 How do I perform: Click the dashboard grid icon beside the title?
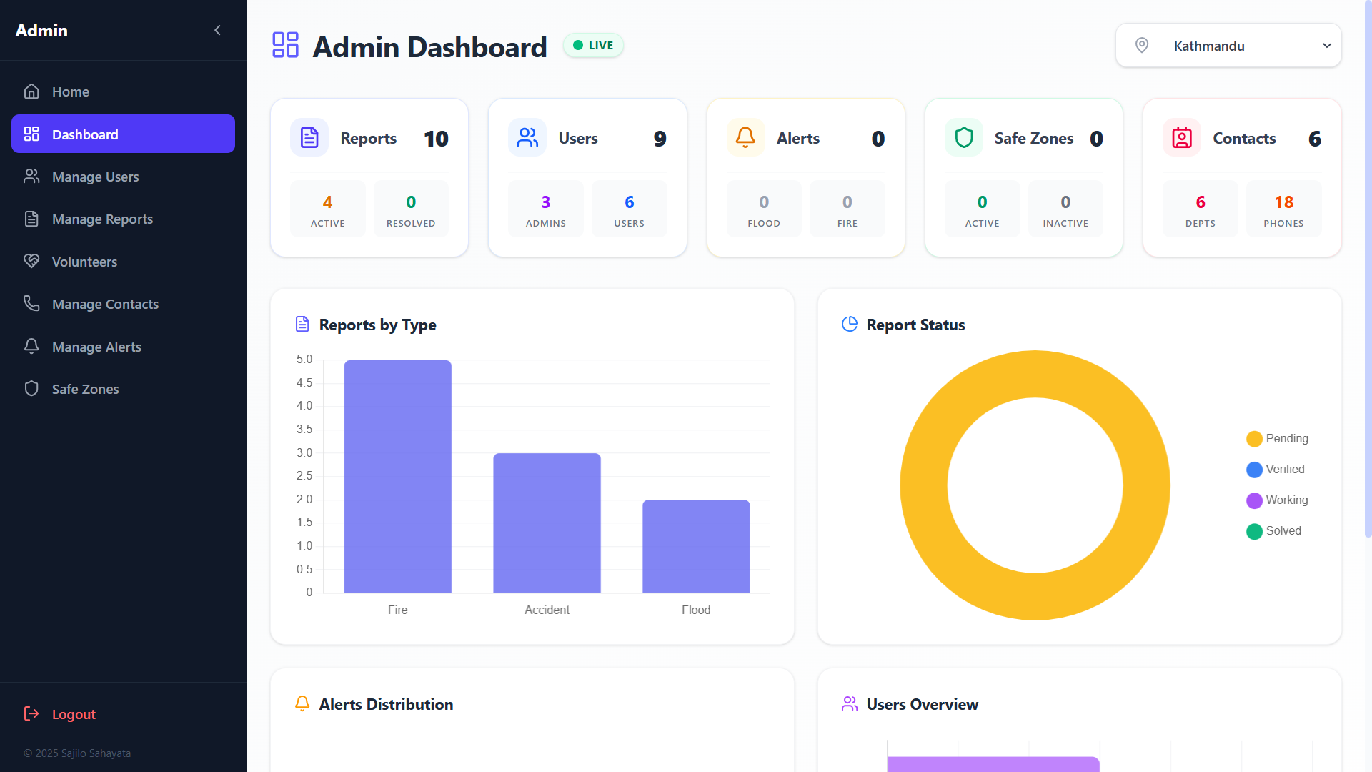coord(286,45)
